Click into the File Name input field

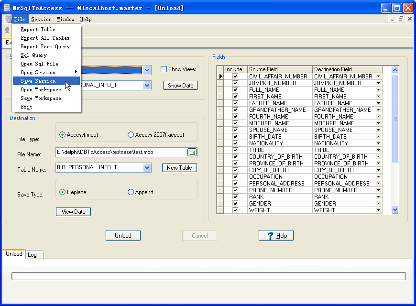pos(121,152)
